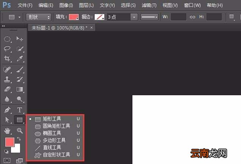Viewport: 241px width, 164px height.
Task: Change screen mode at toolbox bottom
Action: click(20, 161)
